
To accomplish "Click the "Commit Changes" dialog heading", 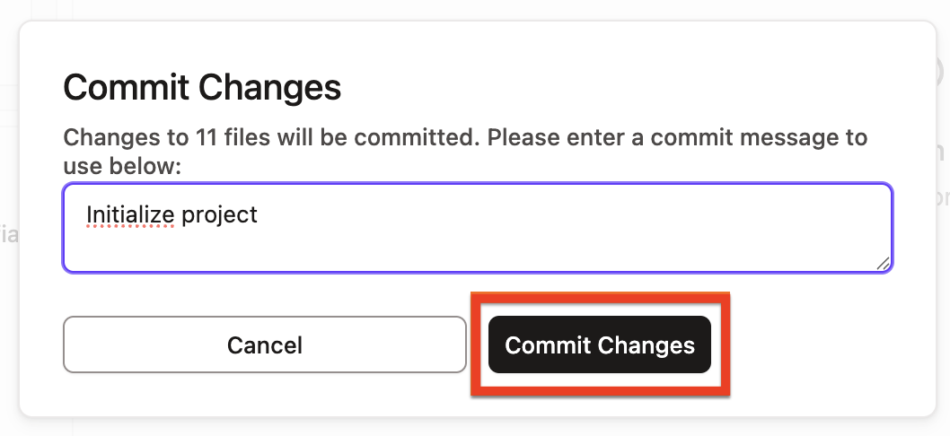I will 202,88.
